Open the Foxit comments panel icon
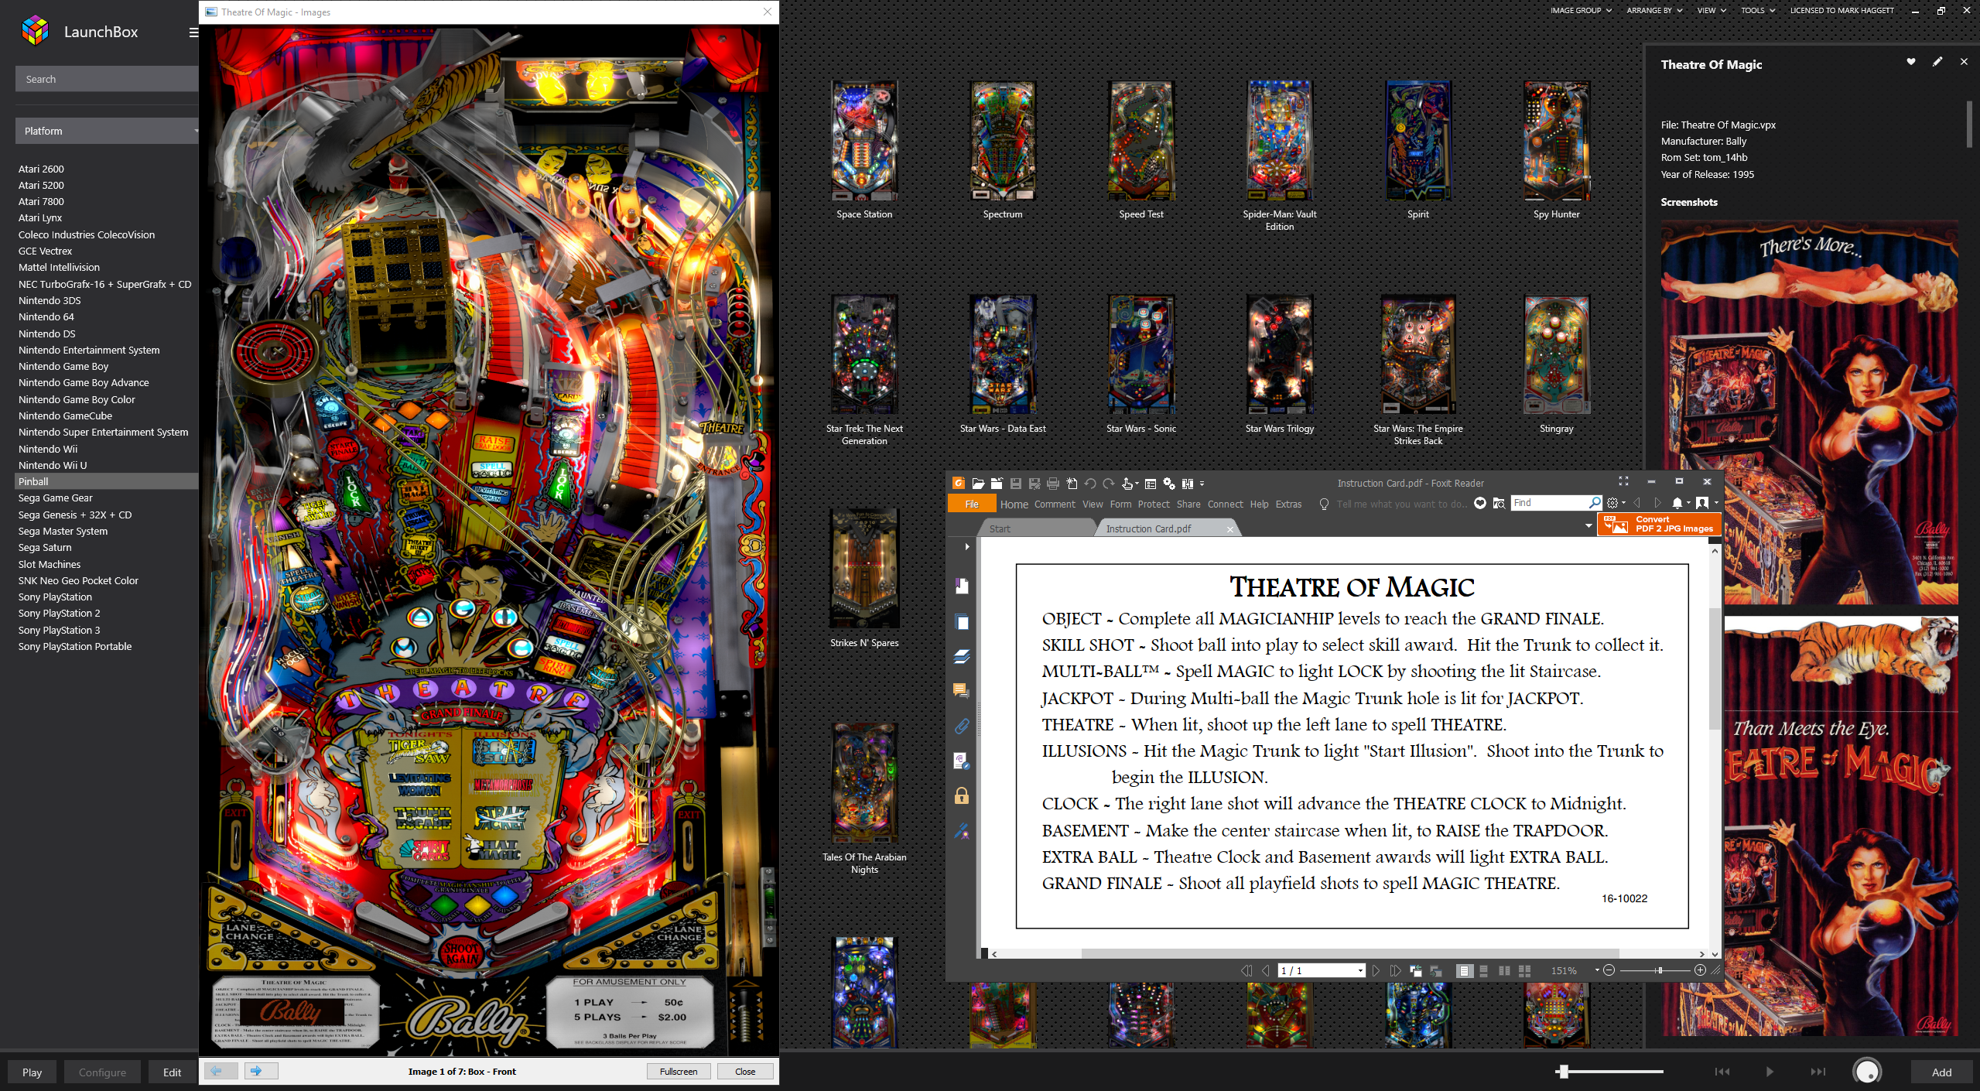1980x1091 pixels. coord(962,690)
